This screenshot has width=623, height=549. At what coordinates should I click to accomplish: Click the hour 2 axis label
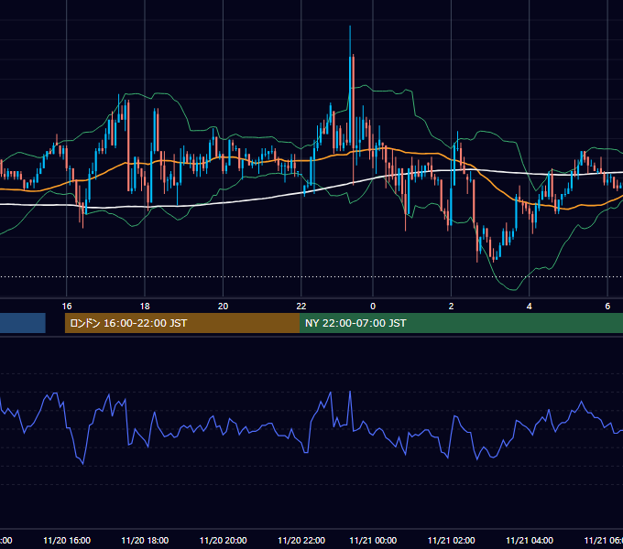click(x=451, y=307)
